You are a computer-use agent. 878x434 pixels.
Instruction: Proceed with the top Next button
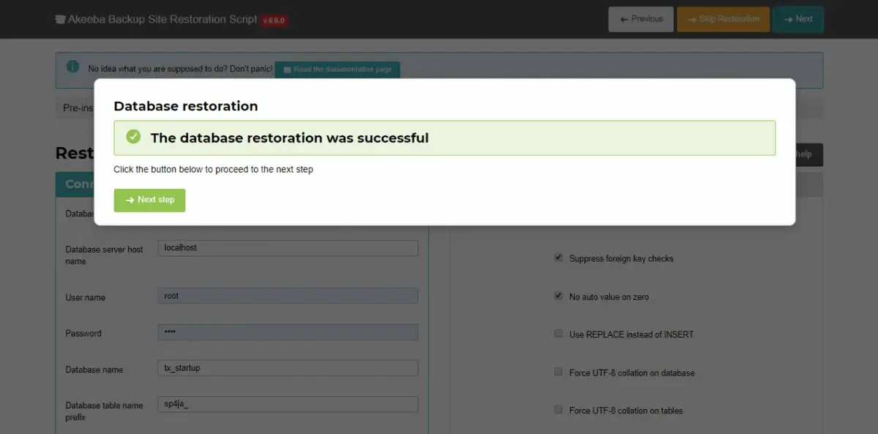798,19
